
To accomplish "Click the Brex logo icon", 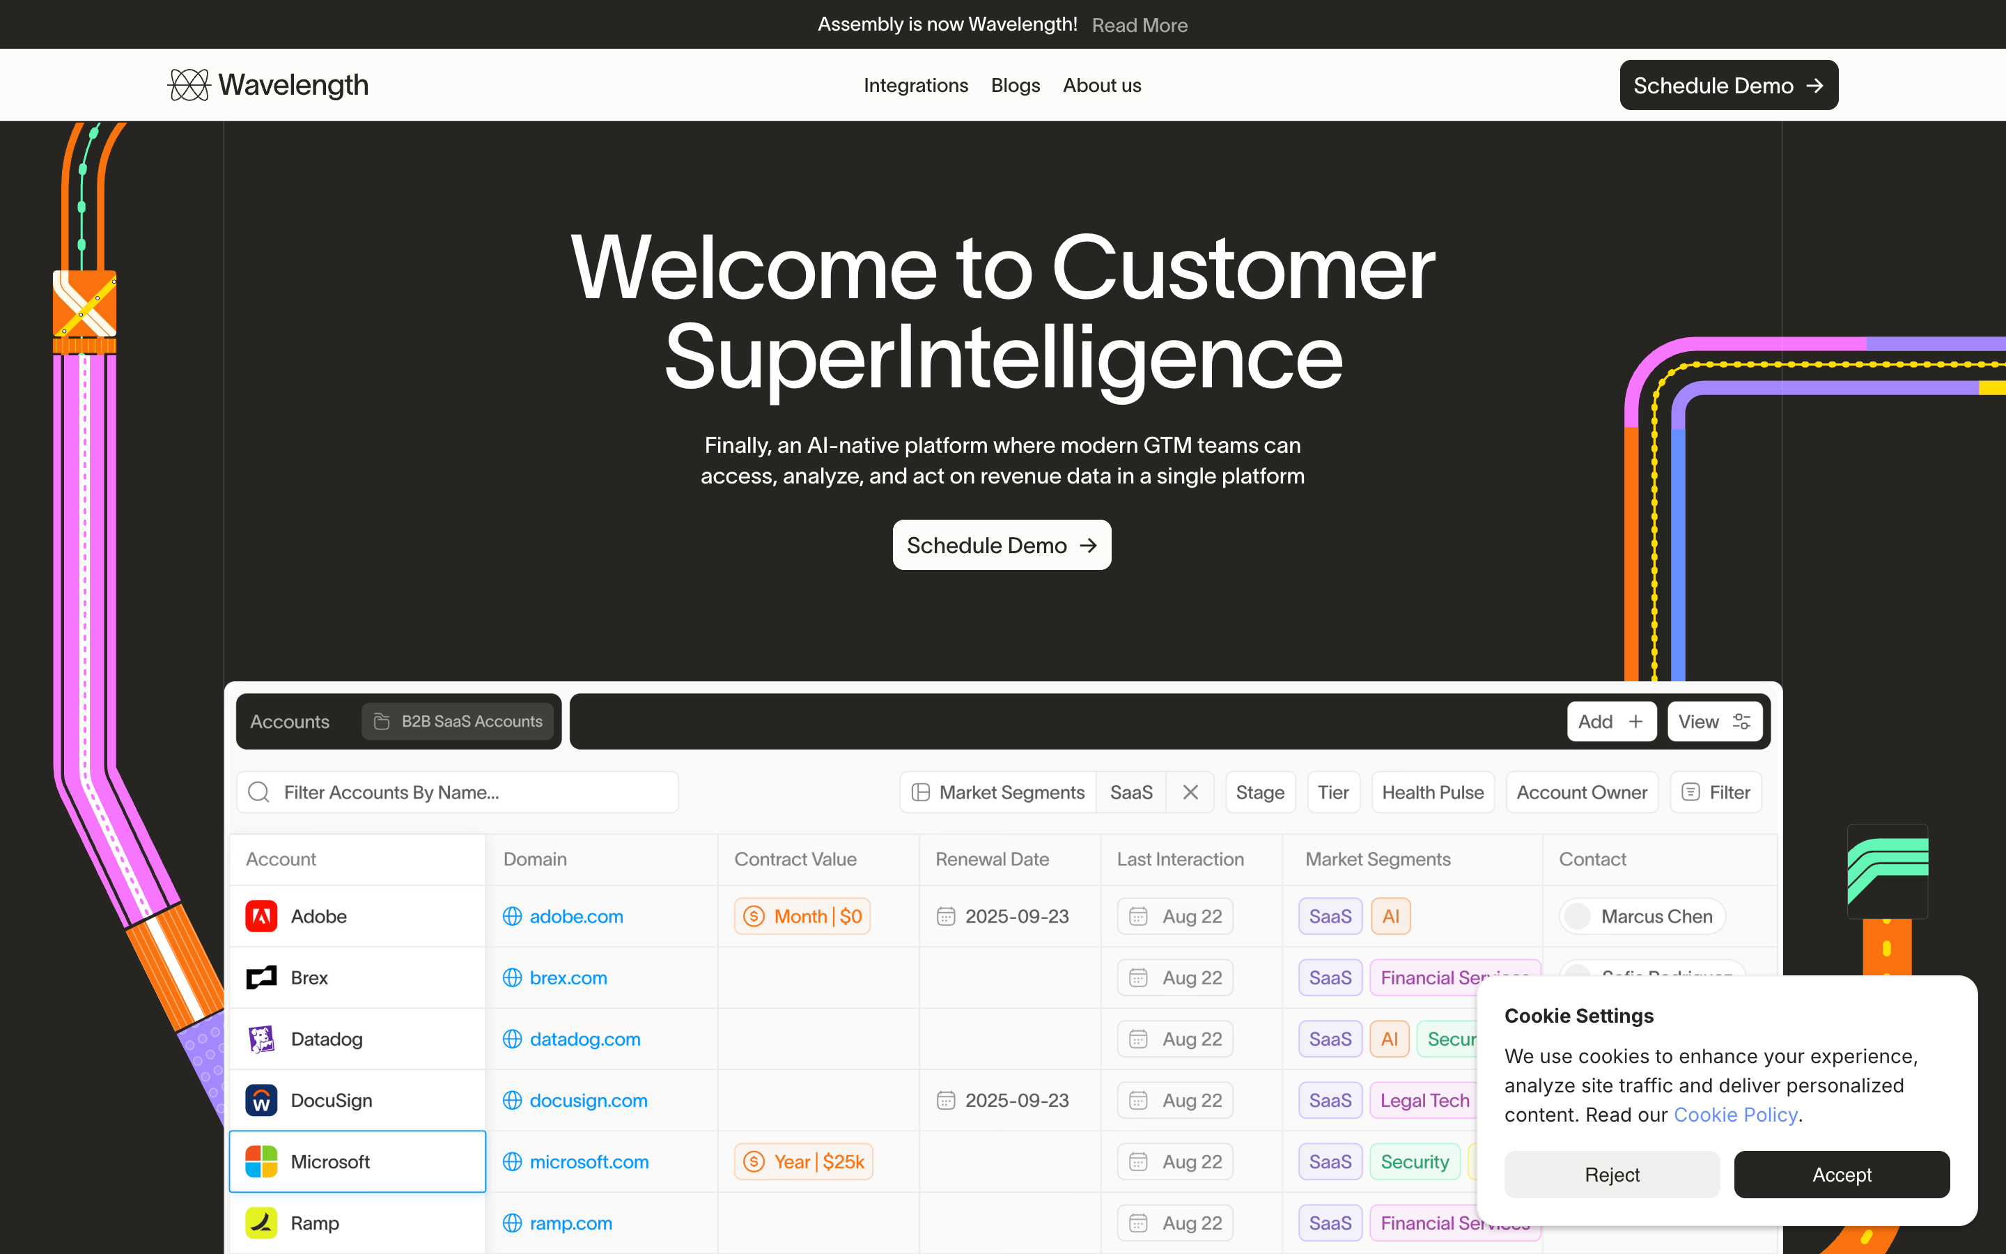I will (261, 978).
